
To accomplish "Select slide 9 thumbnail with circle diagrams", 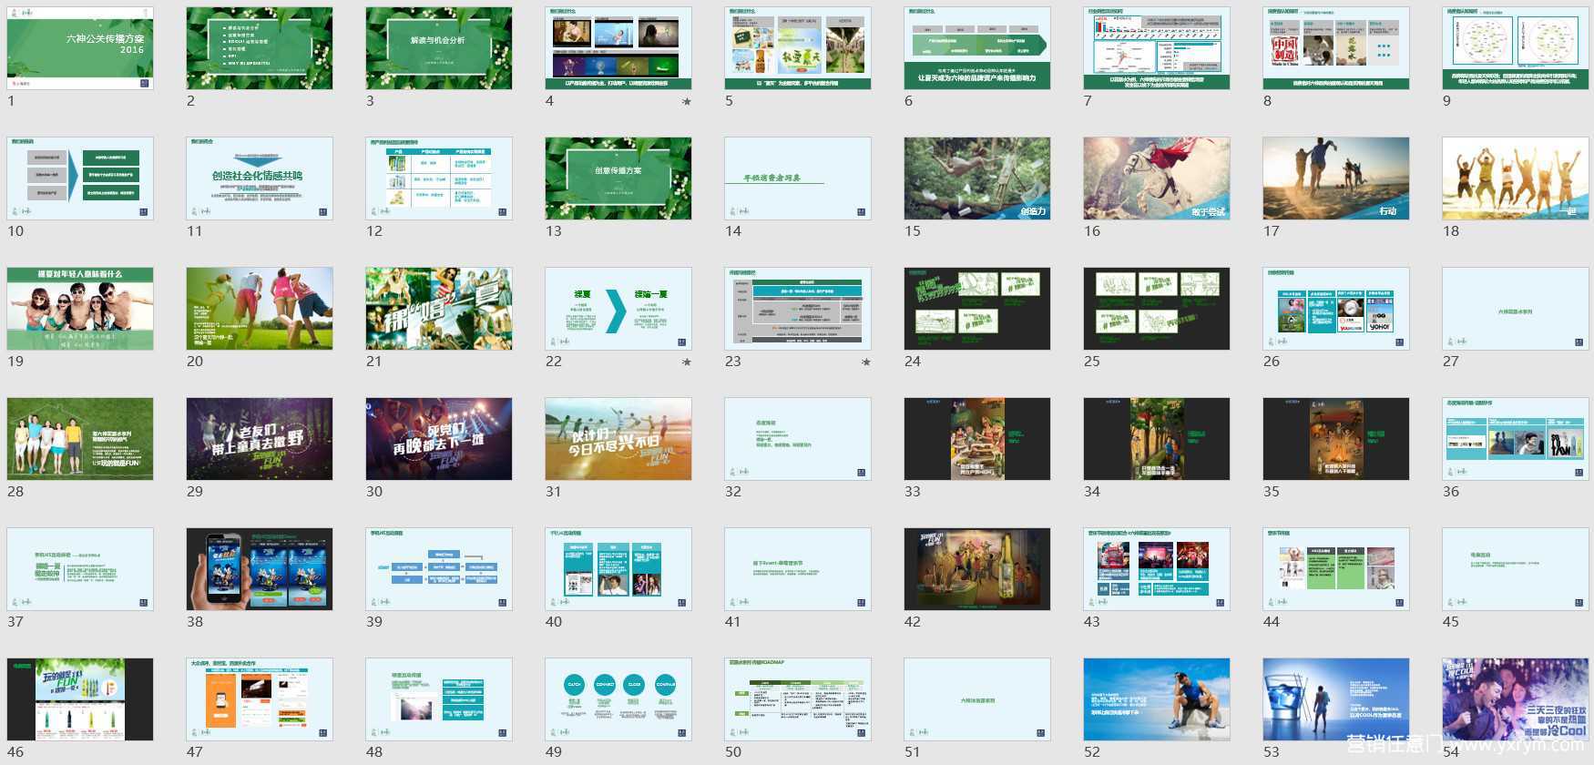I will (1516, 48).
